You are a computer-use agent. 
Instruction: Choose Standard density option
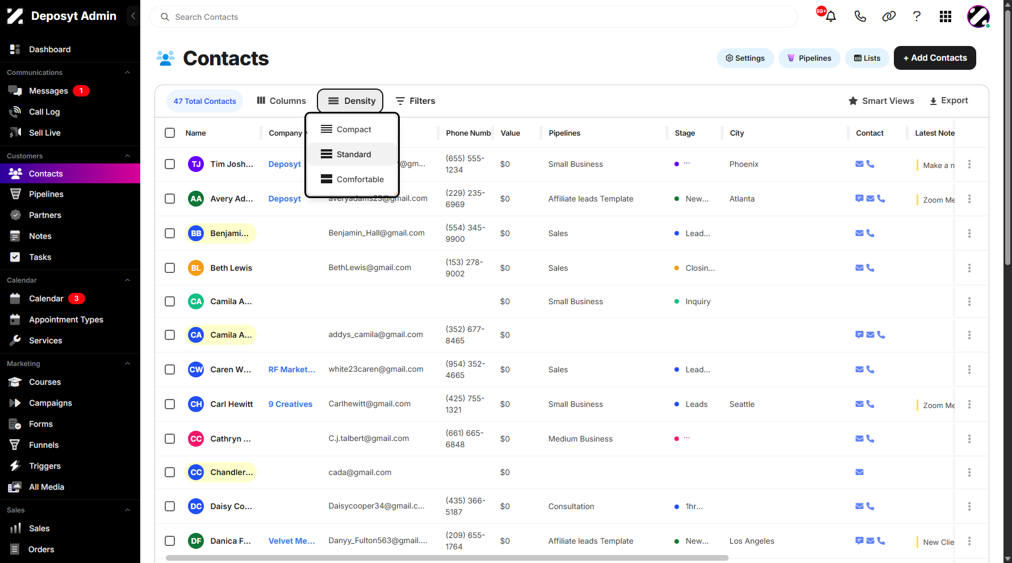point(352,154)
